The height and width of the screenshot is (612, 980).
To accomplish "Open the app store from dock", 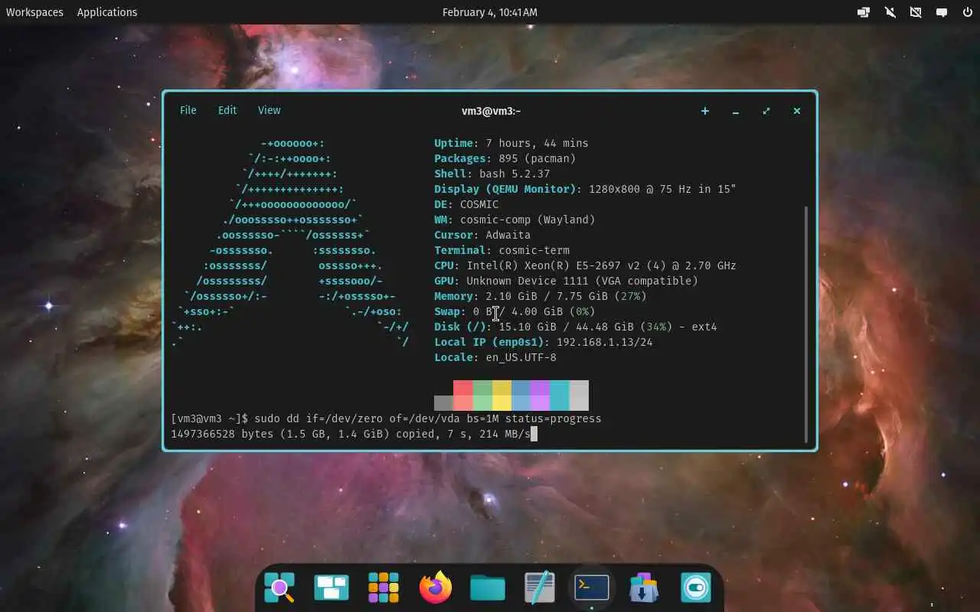I will pyautogui.click(x=644, y=588).
